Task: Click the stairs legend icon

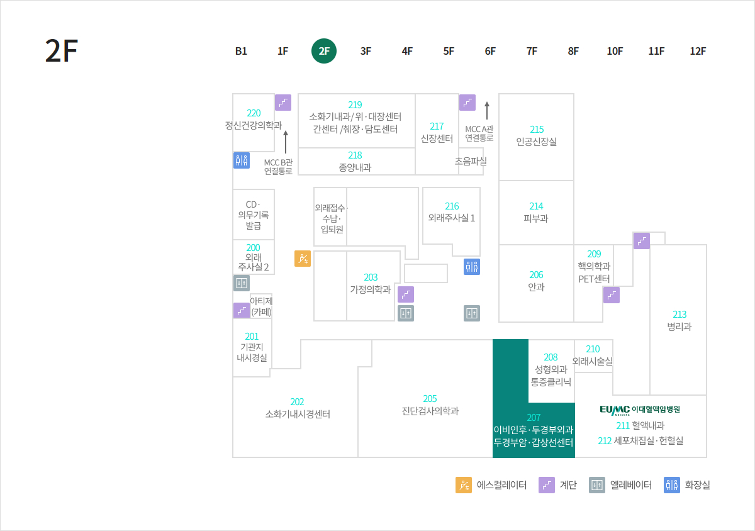Action: click(547, 485)
